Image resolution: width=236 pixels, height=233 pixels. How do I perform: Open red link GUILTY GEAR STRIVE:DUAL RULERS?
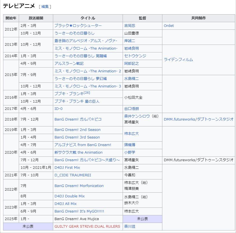(87, 227)
